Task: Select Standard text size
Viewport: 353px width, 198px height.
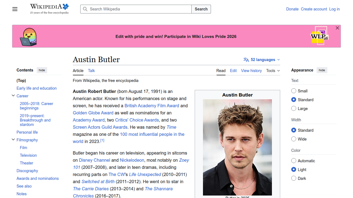Action: [x=294, y=100]
